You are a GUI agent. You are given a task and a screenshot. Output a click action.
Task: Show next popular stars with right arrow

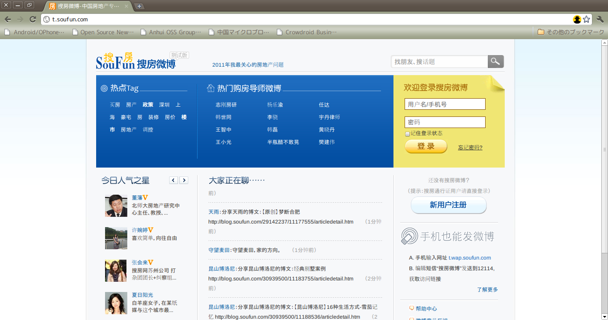click(x=184, y=180)
